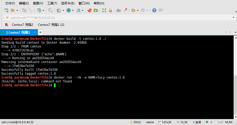Click the globe encoding icon
The width and height of the screenshot is (237, 125).
click(x=69, y=10)
